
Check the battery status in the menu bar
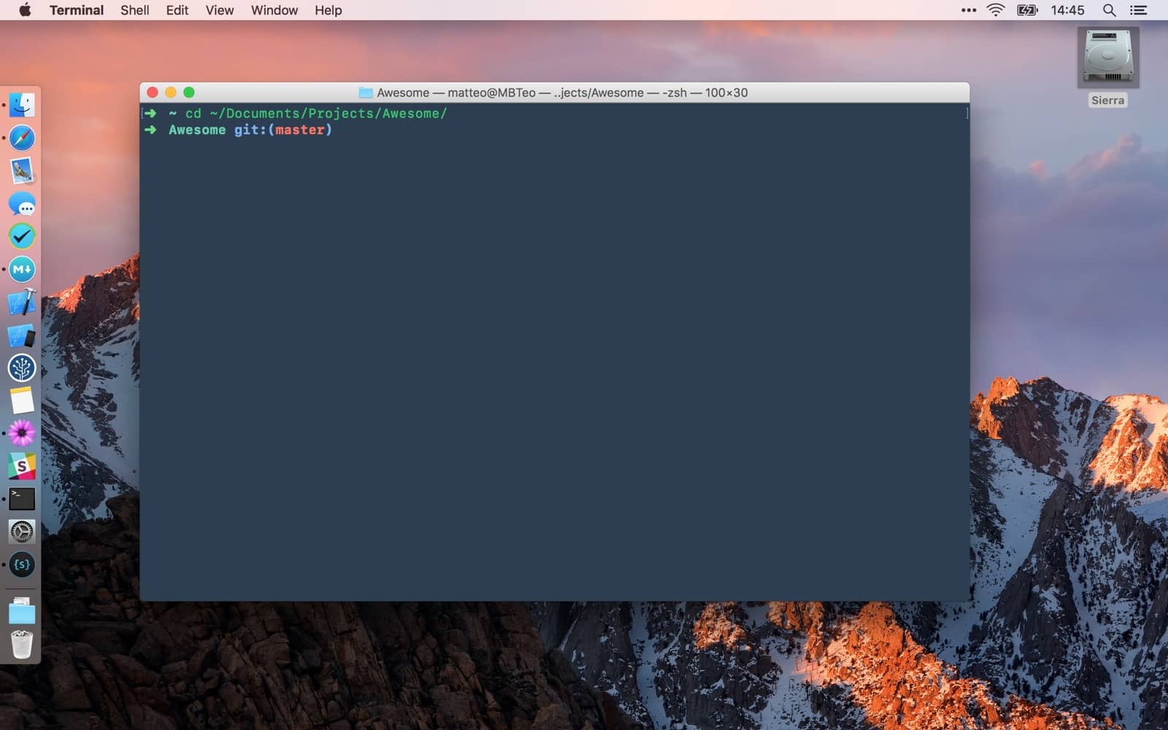coord(1026,10)
